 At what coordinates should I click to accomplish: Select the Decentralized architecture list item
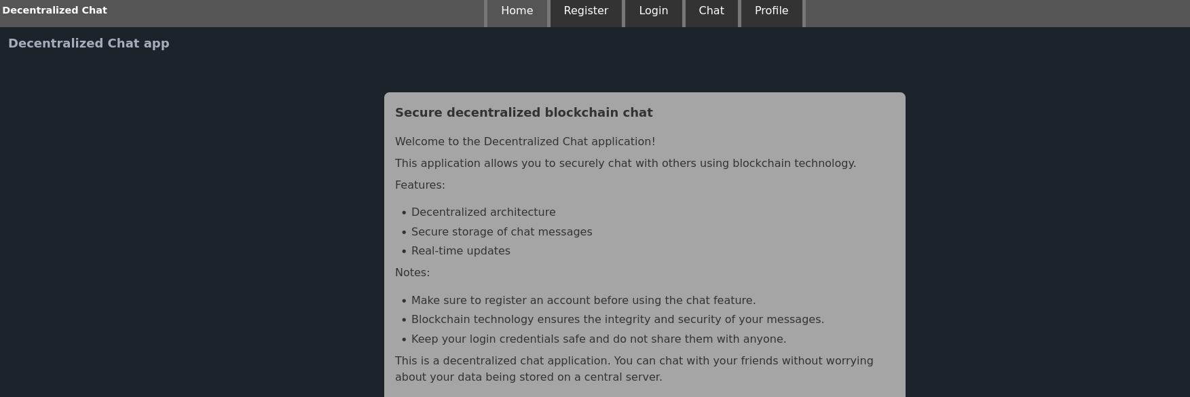(x=483, y=212)
